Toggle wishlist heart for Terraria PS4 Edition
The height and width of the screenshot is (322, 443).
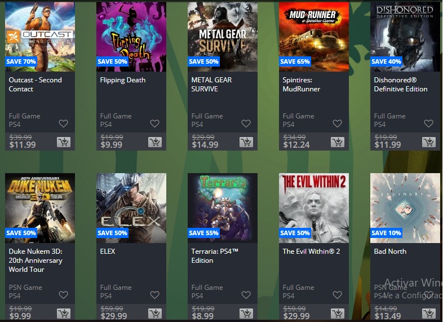tap(246, 295)
